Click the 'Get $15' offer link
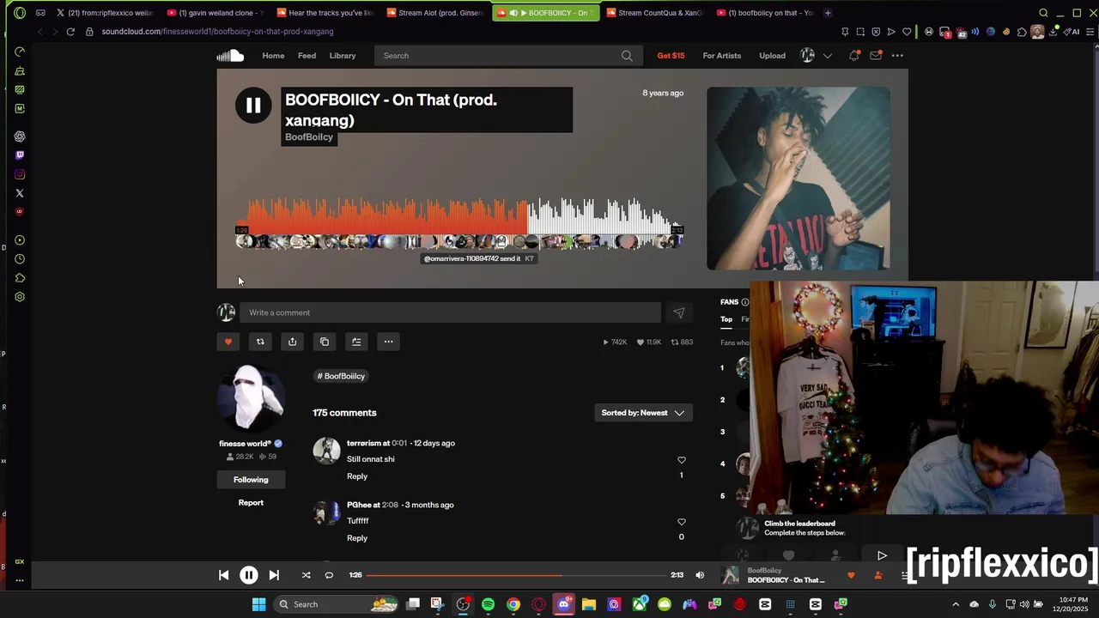Viewport: 1099px width, 618px height. click(671, 56)
